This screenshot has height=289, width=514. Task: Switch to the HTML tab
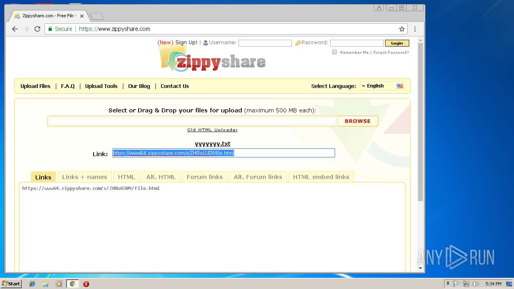[x=126, y=177]
